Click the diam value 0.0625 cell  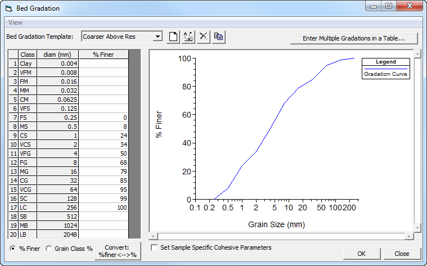pos(58,100)
